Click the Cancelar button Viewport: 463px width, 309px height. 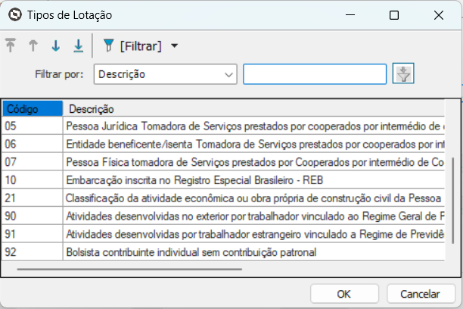coord(421,294)
